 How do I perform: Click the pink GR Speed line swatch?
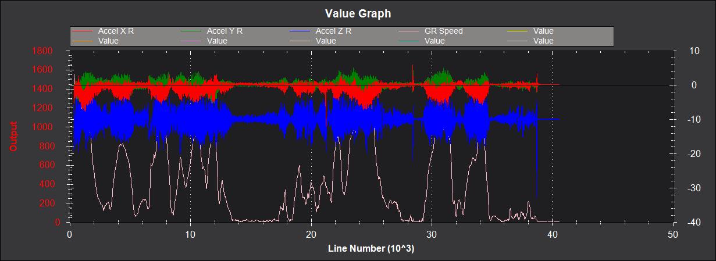pyautogui.click(x=409, y=31)
